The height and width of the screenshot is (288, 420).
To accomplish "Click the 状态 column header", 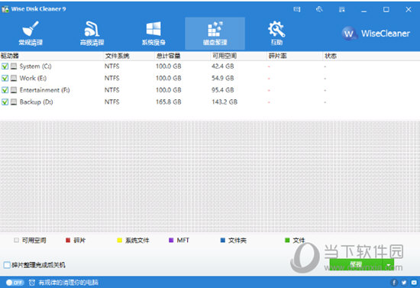I will pyautogui.click(x=331, y=56).
